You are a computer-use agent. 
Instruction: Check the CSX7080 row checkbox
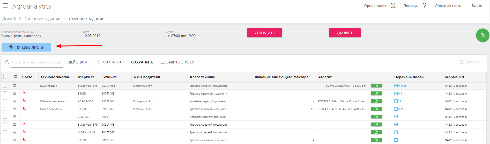5,117
